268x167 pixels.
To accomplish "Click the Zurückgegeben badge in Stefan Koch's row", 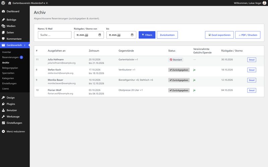I will click(x=179, y=70).
